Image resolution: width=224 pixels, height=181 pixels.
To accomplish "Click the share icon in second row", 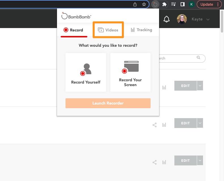I will 155,125.
